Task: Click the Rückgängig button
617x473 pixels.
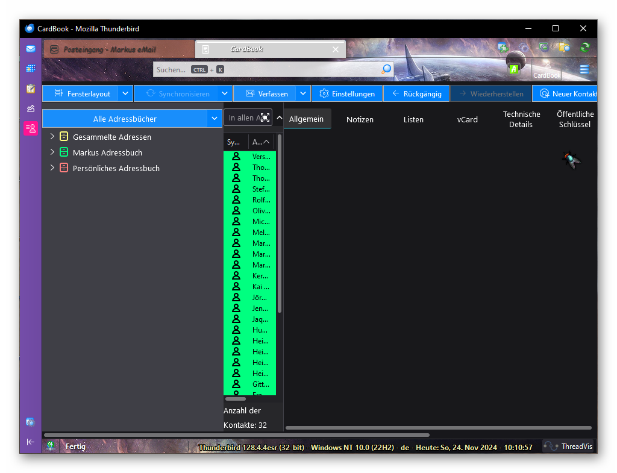Action: (417, 93)
